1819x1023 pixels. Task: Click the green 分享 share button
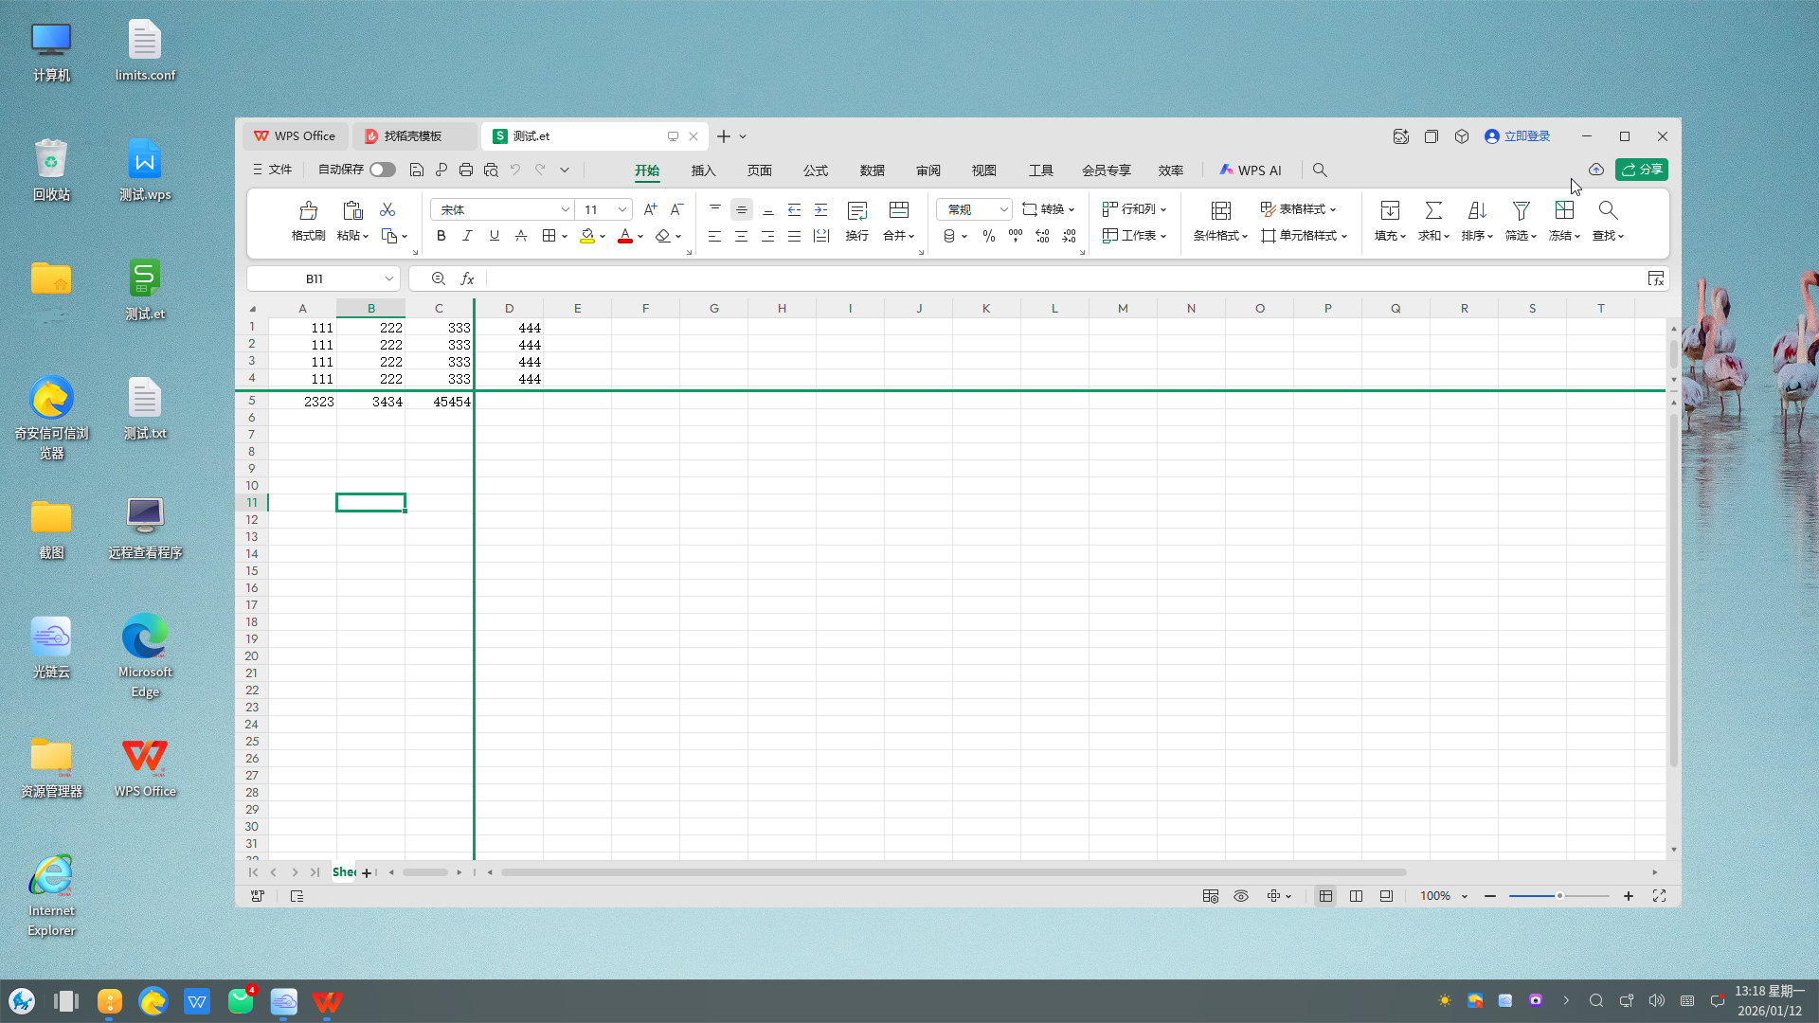point(1642,170)
